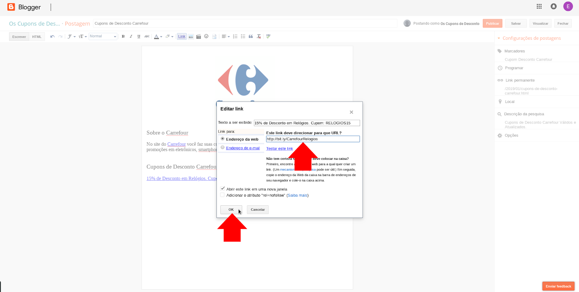Click the Carrefour logo image in the post
The image size is (579, 292).
243,80
